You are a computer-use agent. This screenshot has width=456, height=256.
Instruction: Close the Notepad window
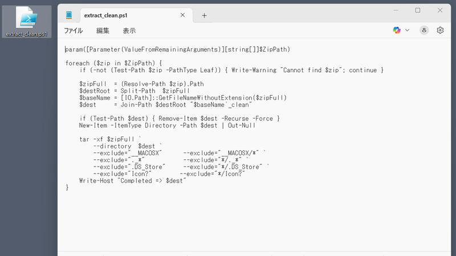440,10
